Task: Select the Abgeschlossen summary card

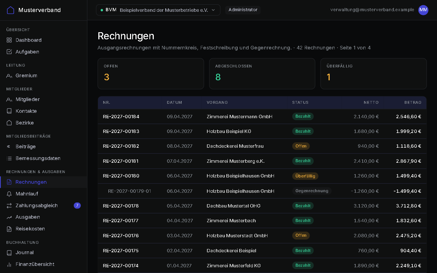Action: [262, 74]
